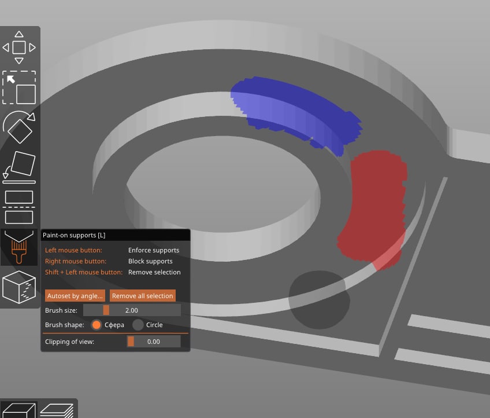The image size is (490, 418).
Task: Click the Remove selection text
Action: tap(154, 272)
